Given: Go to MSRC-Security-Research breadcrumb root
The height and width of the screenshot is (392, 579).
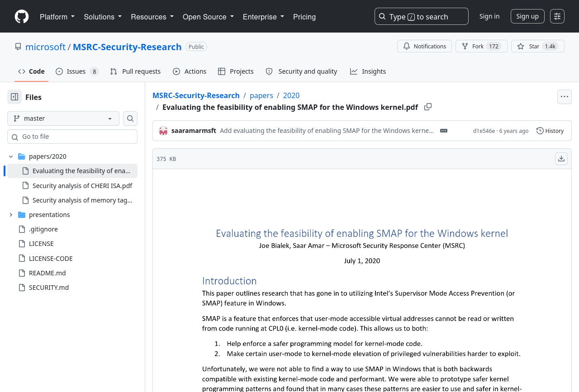Looking at the screenshot, I should click(x=196, y=95).
